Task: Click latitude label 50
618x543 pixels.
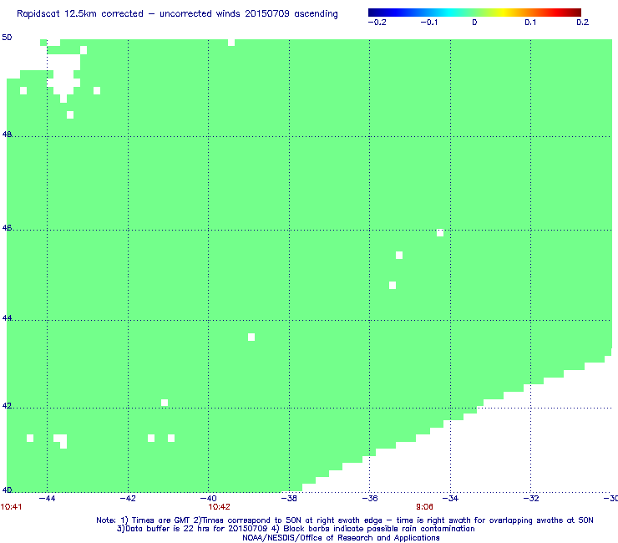Action: click(7, 38)
